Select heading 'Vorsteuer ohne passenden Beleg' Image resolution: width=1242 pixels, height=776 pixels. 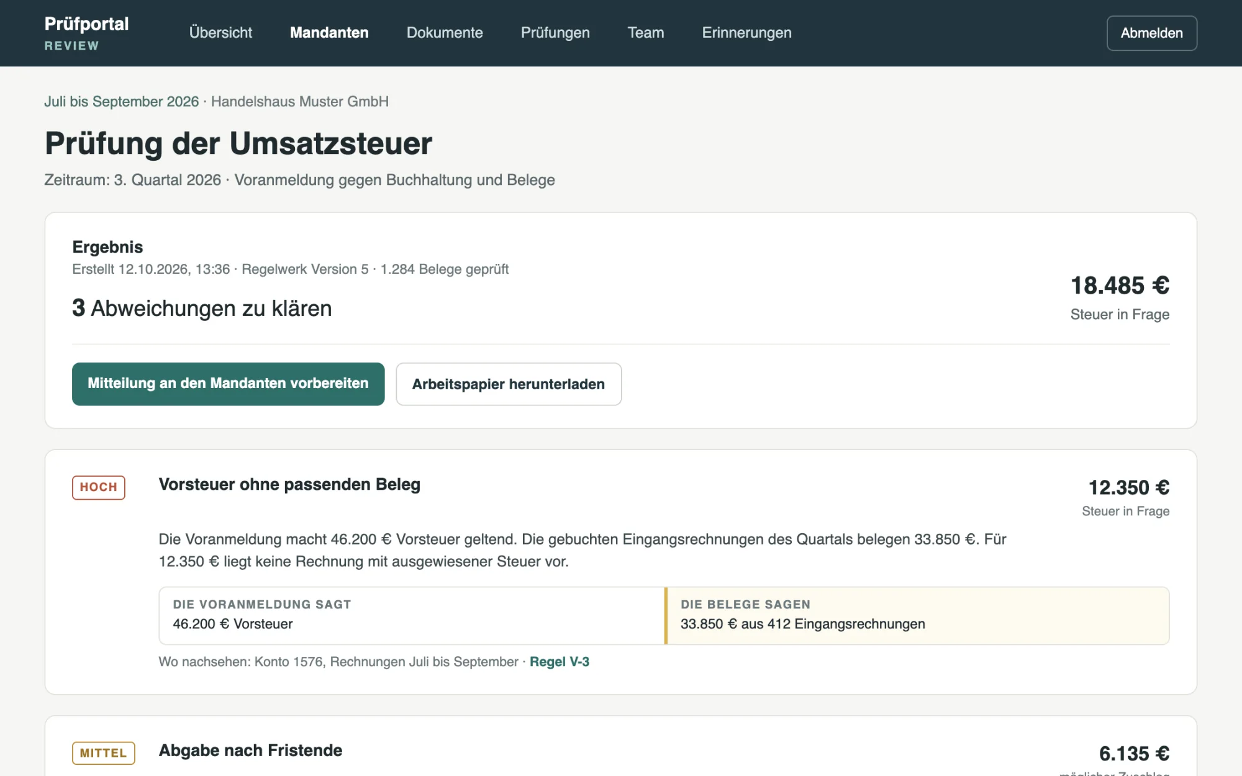289,484
